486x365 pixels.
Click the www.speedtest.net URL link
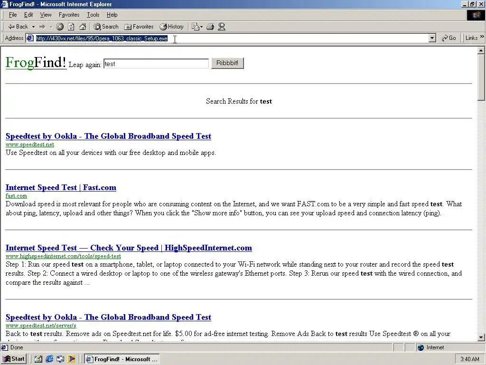[30, 144]
